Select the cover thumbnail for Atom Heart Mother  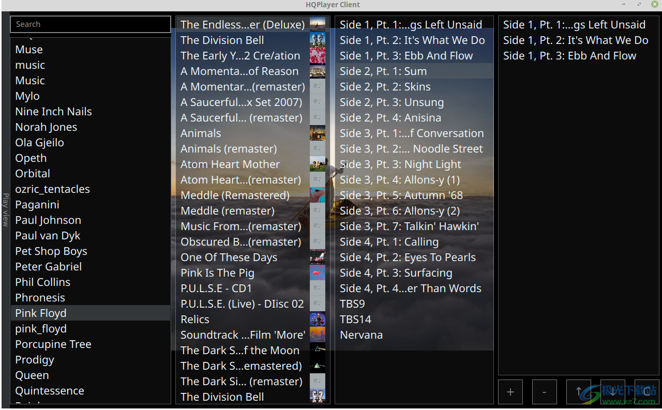coord(318,164)
